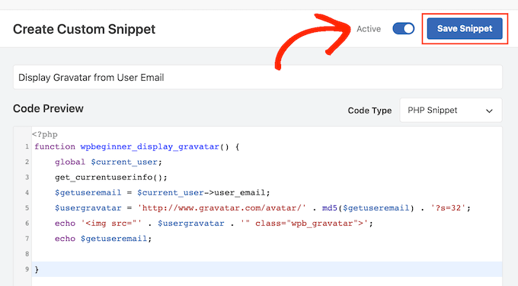Click the Active label text
This screenshot has height=286, width=518.
[x=369, y=29]
